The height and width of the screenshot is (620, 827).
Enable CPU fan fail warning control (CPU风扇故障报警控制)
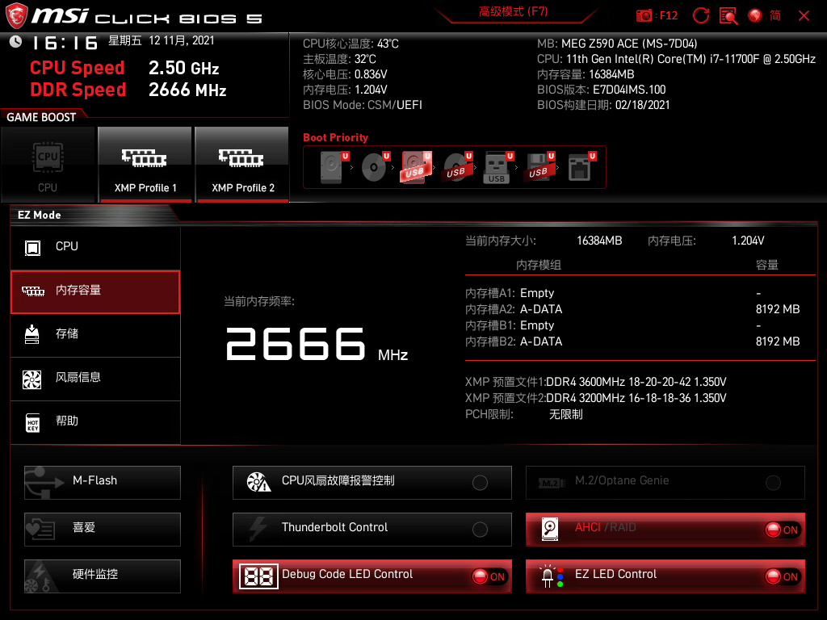[480, 483]
